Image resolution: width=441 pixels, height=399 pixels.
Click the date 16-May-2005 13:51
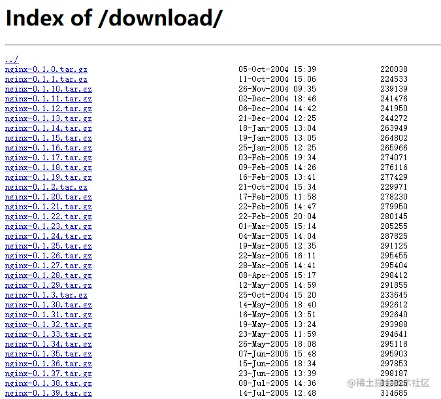pos(277,315)
